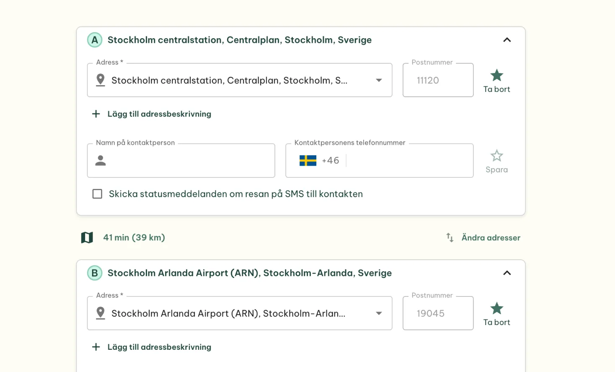Click the swap arrows icon by Ändra adresser
The height and width of the screenshot is (372, 615).
[x=450, y=237]
